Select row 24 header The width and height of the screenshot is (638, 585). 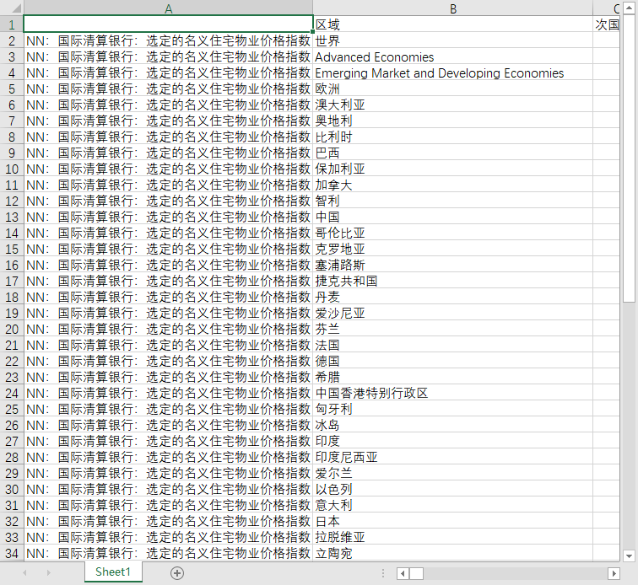tap(12, 393)
